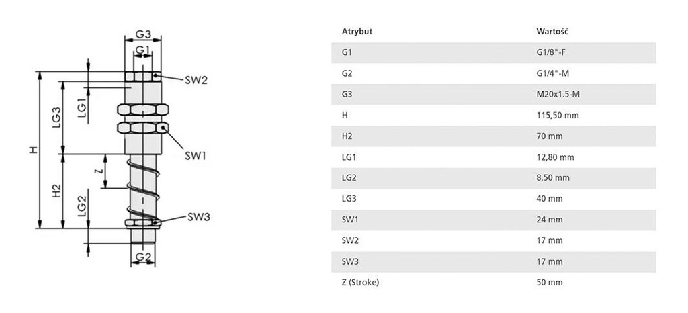Click the Z dimension label in drawing
Screen dimensions: 688x313
tap(99, 171)
